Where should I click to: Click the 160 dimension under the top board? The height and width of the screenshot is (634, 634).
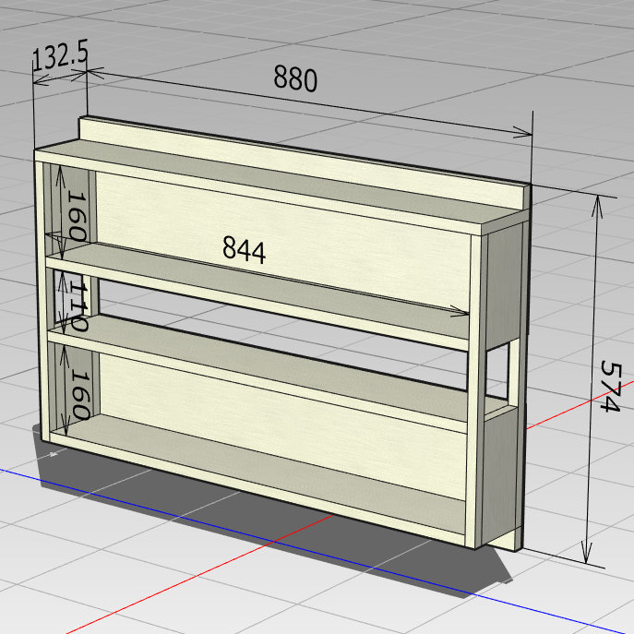(78, 217)
